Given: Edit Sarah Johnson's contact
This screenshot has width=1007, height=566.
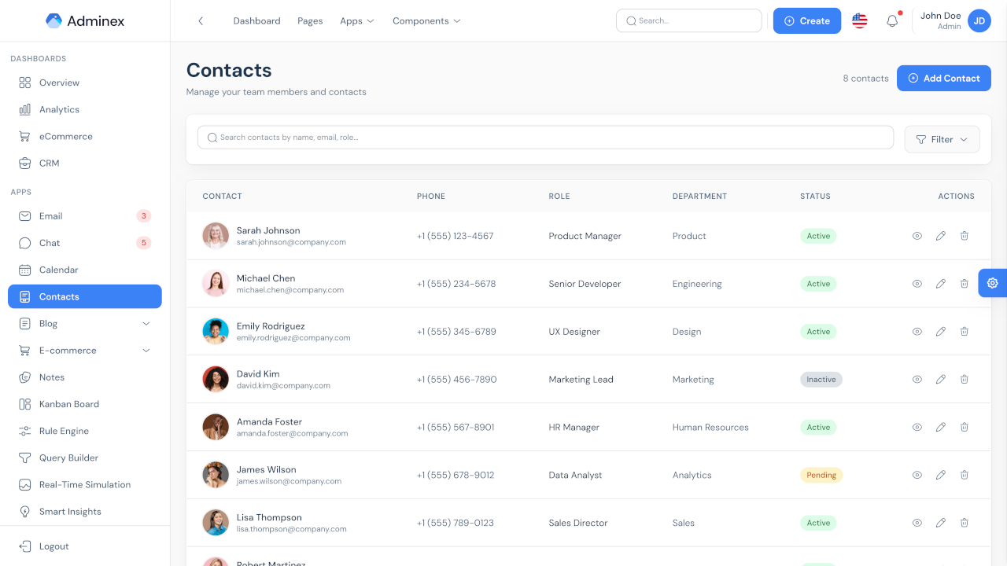Looking at the screenshot, I should pos(941,236).
